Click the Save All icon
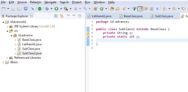The image size is (188, 92). point(19,9)
